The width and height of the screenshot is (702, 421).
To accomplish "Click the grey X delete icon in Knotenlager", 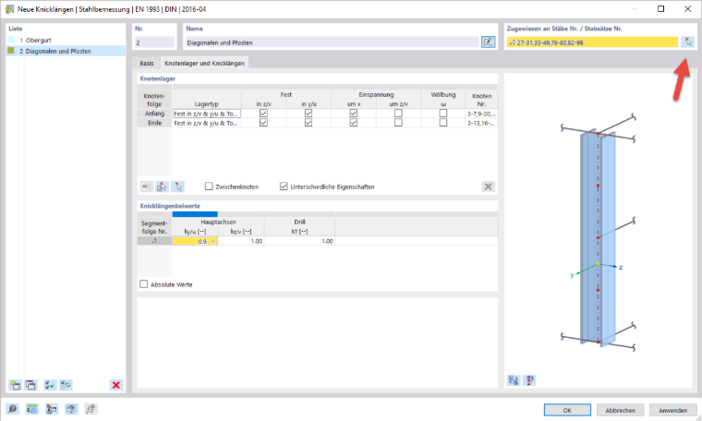I will coord(489,186).
